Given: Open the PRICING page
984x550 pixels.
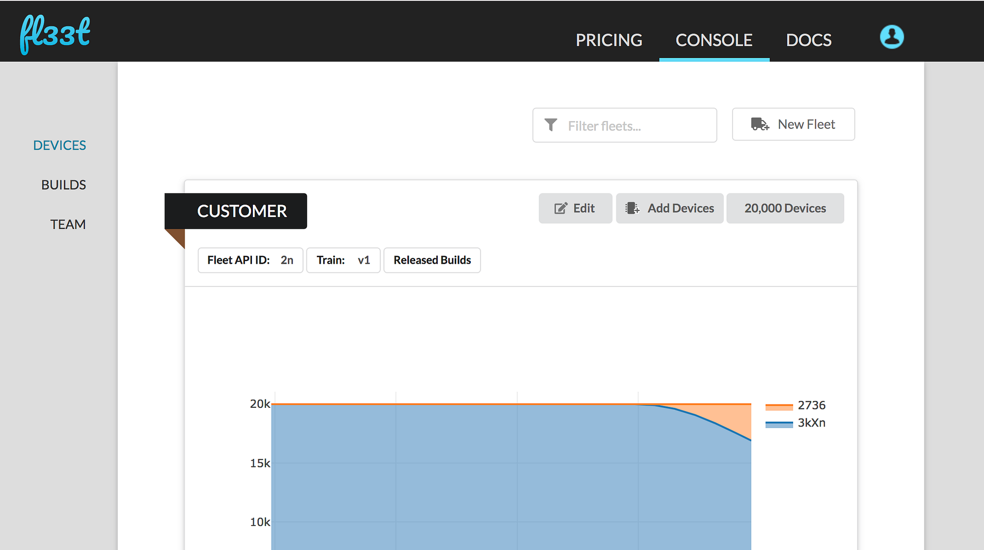Looking at the screenshot, I should pyautogui.click(x=609, y=40).
